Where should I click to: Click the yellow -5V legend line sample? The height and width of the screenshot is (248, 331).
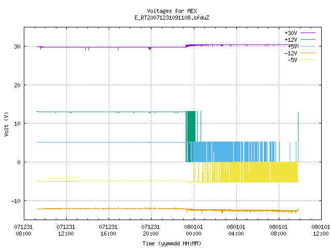(308, 60)
